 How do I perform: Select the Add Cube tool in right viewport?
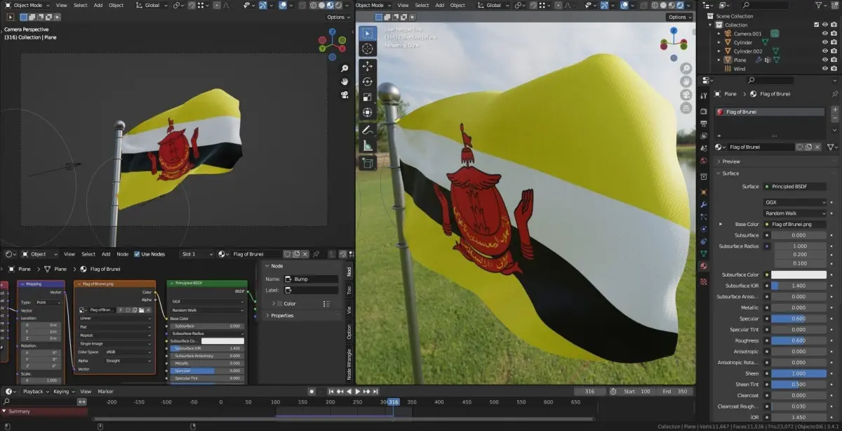coord(368,163)
